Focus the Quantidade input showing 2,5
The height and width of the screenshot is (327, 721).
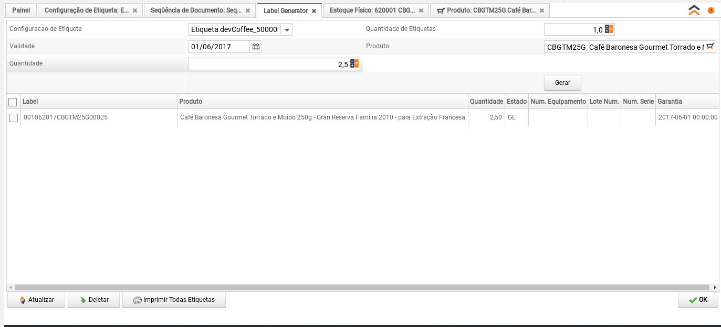pyautogui.click(x=269, y=64)
